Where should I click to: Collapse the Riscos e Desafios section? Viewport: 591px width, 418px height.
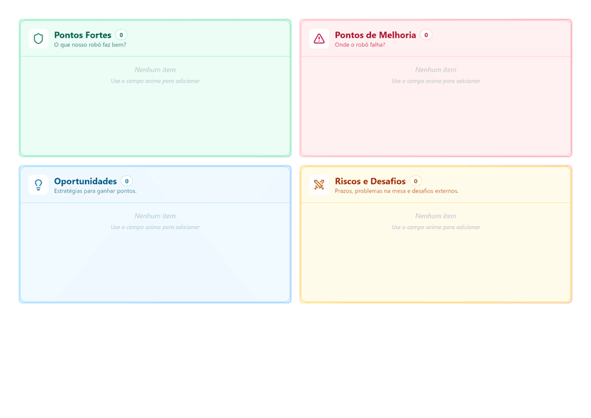435,184
